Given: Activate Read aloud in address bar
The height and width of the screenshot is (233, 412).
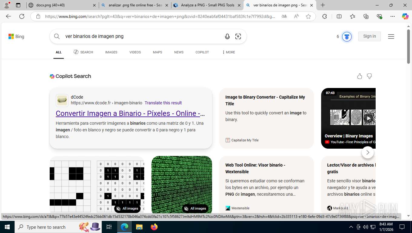Looking at the screenshot, I should 296,16.
